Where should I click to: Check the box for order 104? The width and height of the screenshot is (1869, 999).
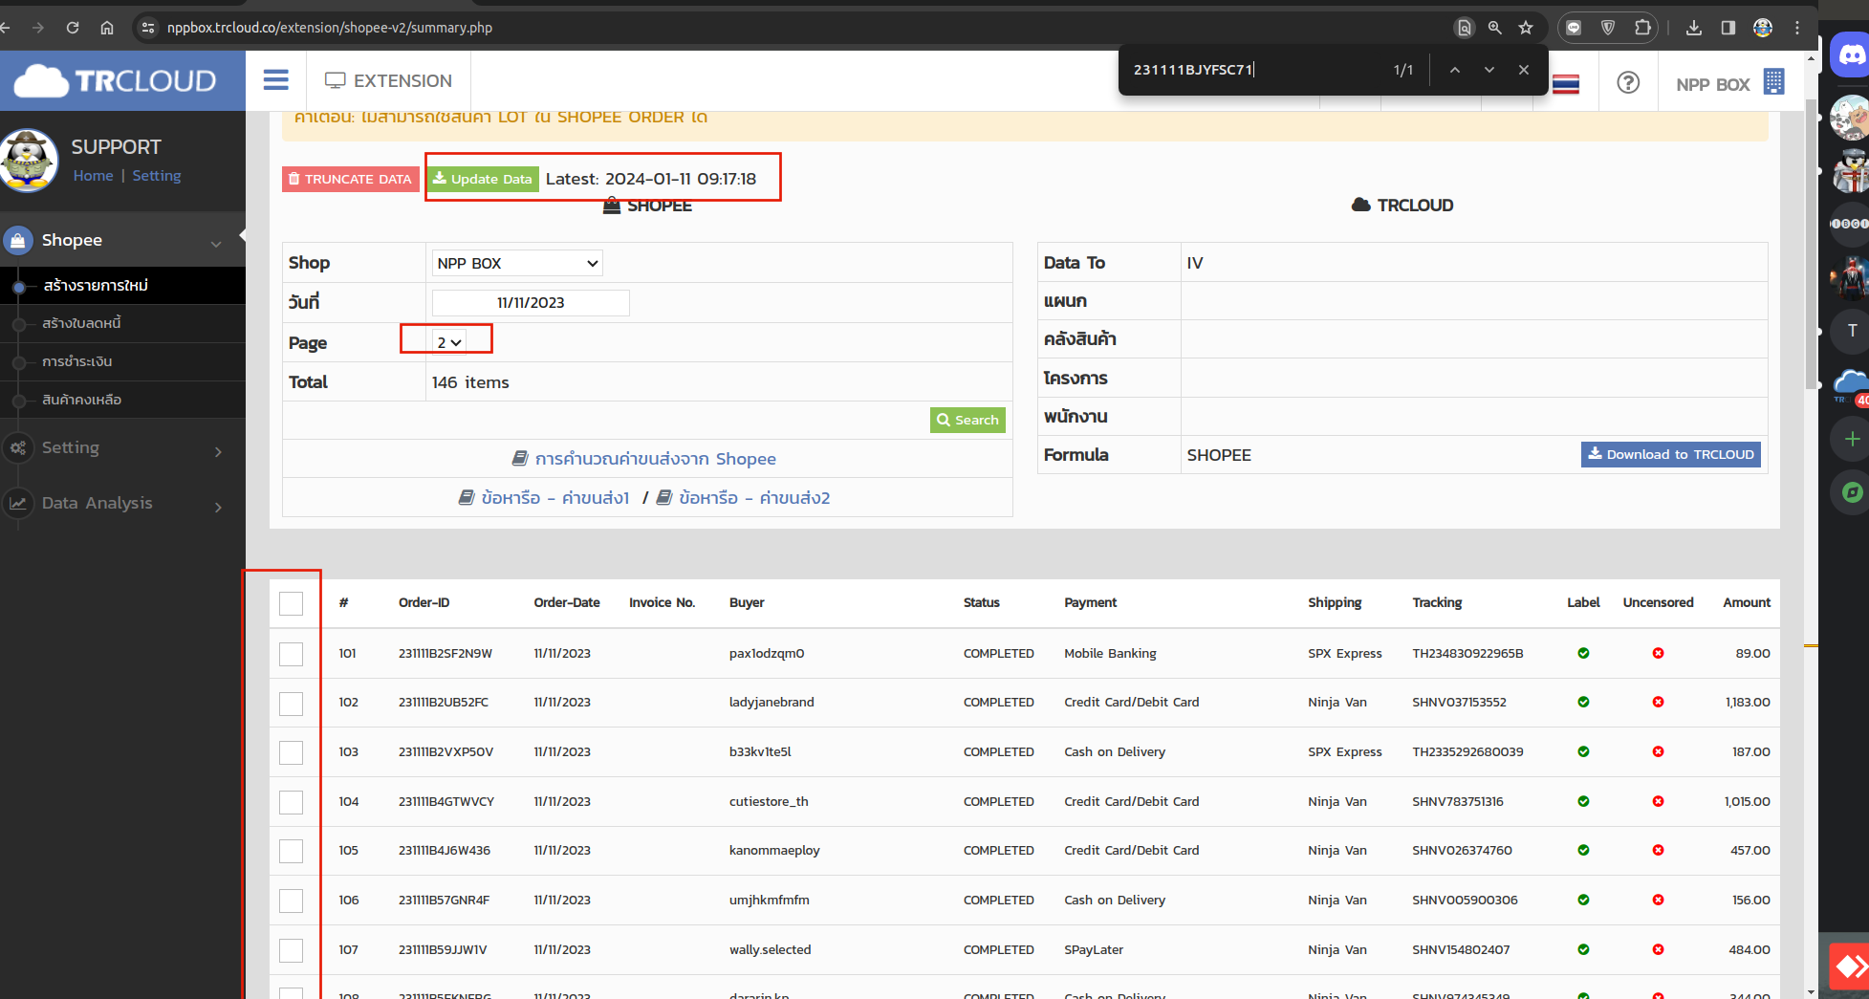pos(291,802)
